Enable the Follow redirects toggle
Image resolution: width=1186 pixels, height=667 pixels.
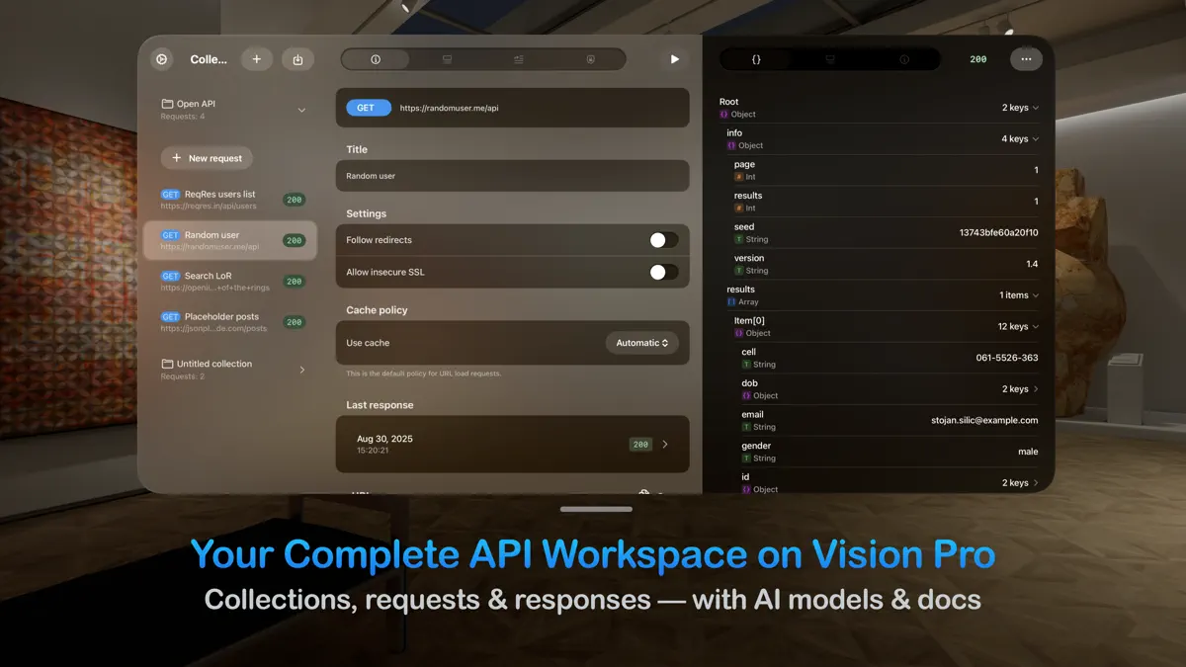663,239
